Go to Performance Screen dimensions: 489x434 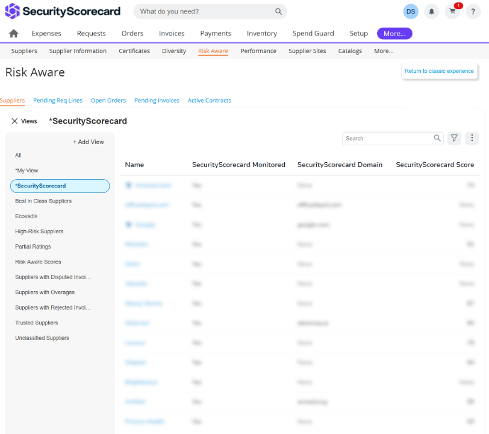click(x=258, y=51)
